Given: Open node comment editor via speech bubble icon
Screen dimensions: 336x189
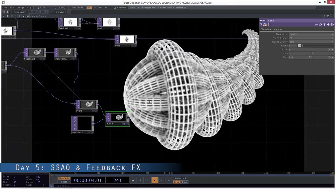Looking at the screenshot, I should tap(317, 24).
